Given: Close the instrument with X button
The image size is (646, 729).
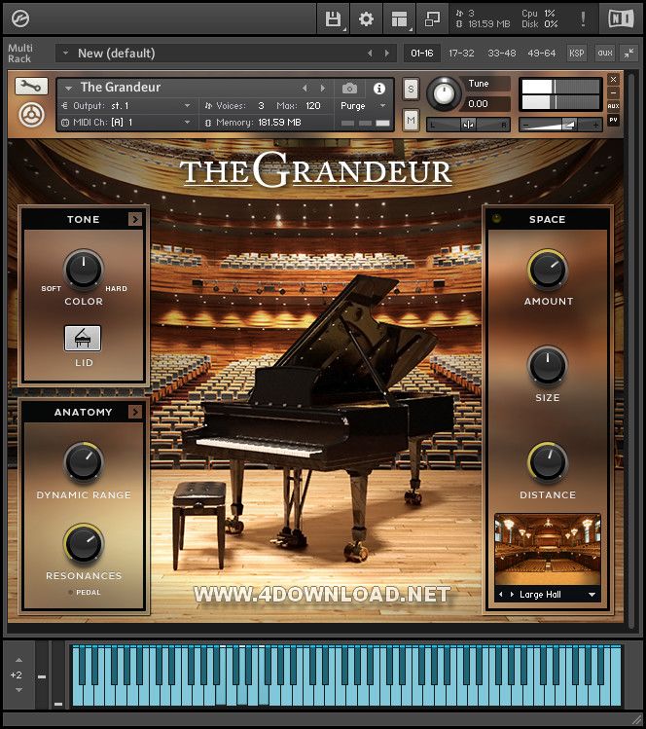Looking at the screenshot, I should 614,80.
